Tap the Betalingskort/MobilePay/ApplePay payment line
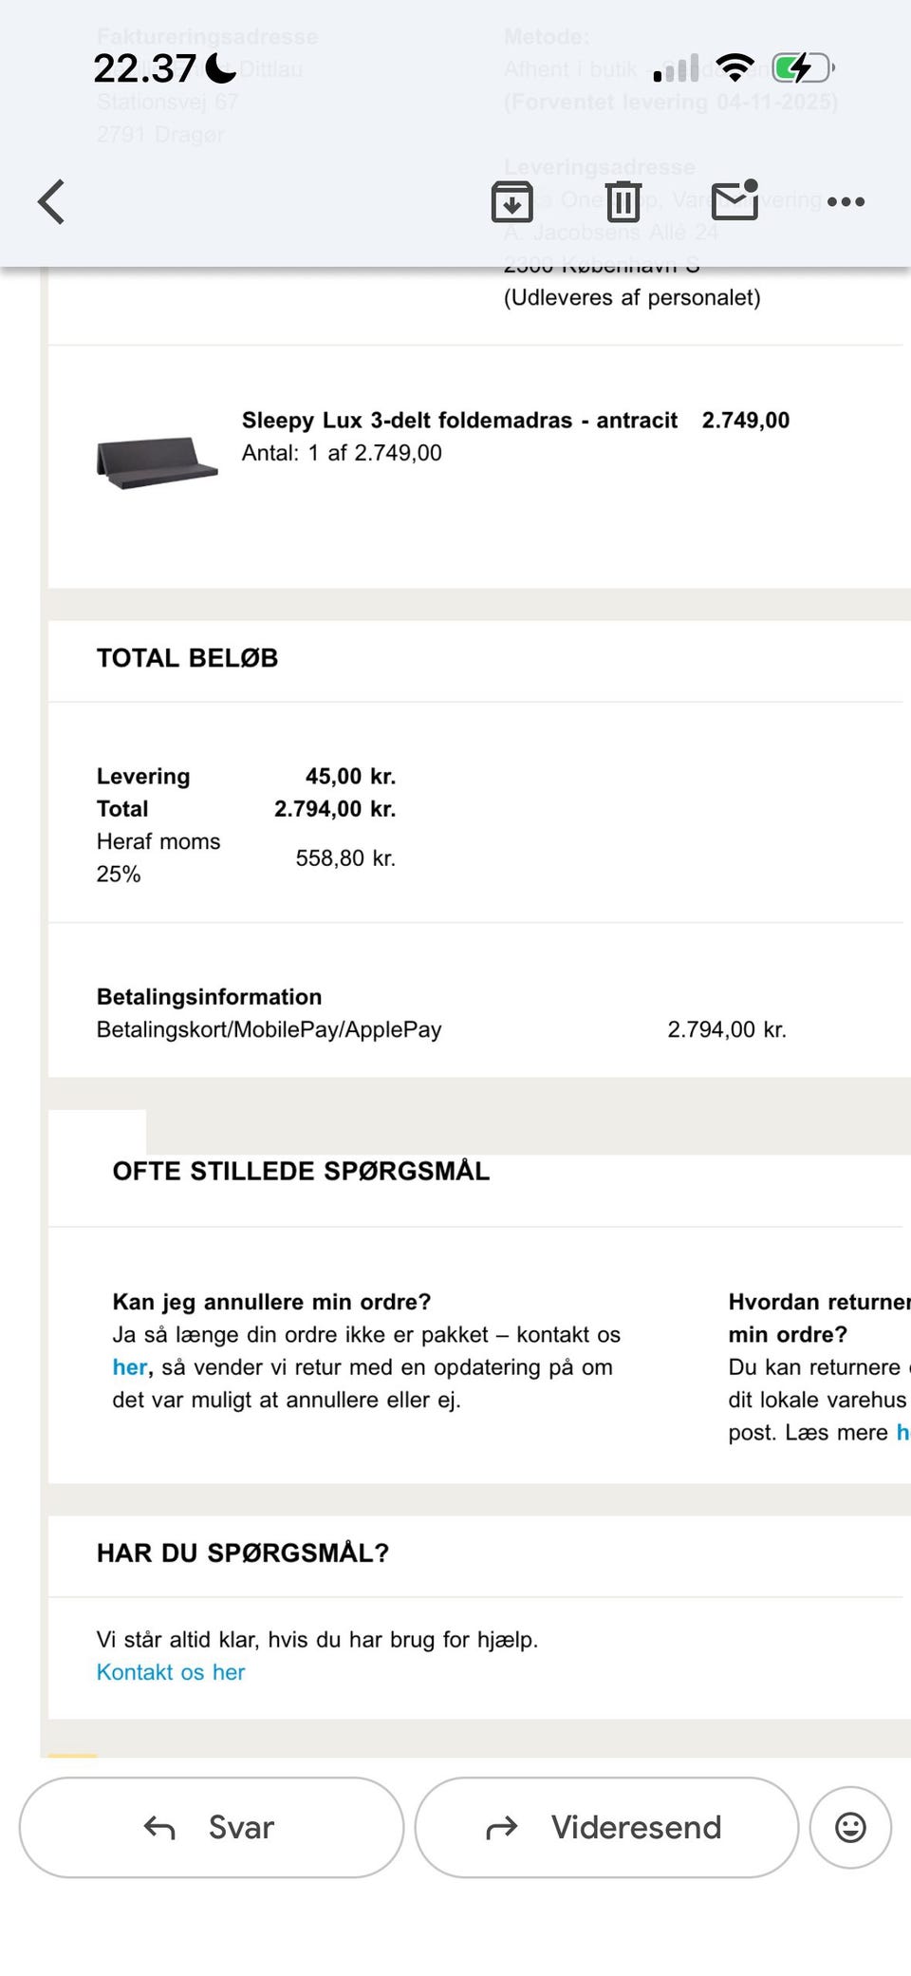 tap(269, 1029)
